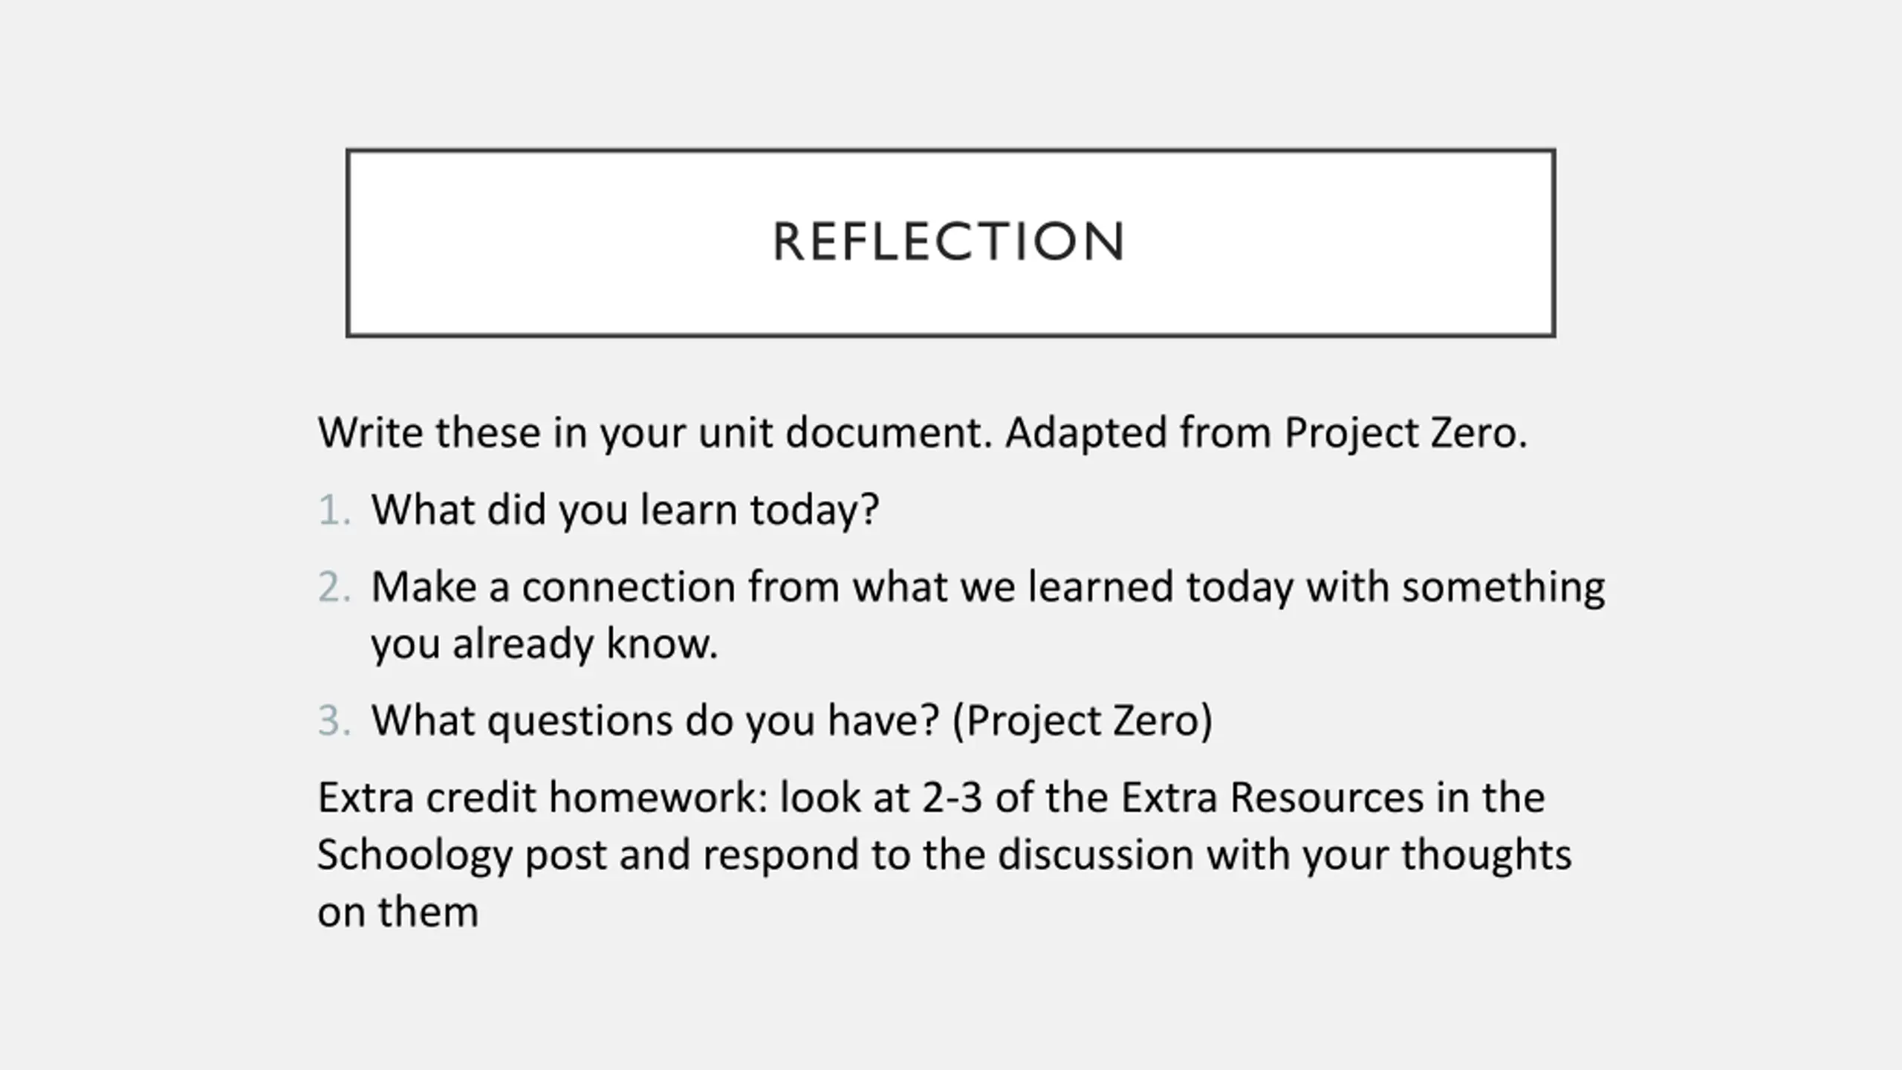Select 'What questions do you have?' text

point(655,722)
